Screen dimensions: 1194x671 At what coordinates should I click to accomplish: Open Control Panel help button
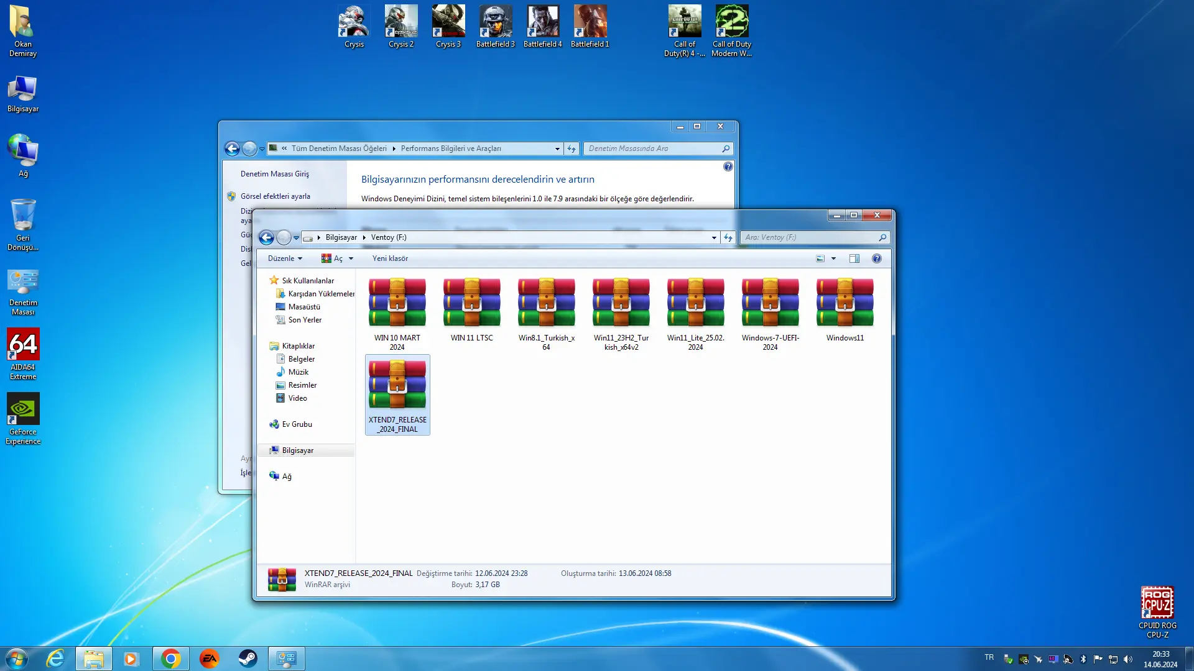[x=728, y=167]
